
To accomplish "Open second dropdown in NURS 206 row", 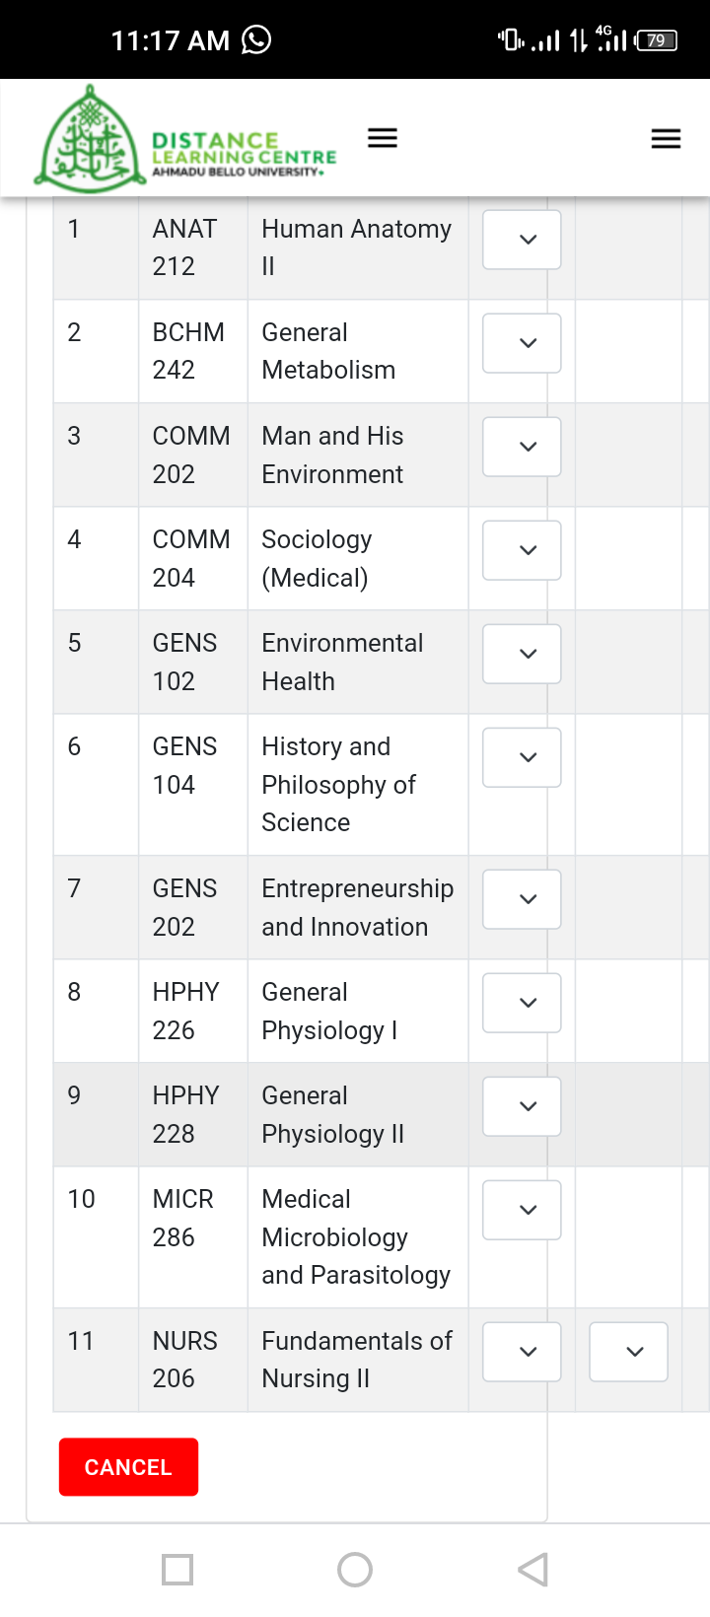I will (628, 1352).
